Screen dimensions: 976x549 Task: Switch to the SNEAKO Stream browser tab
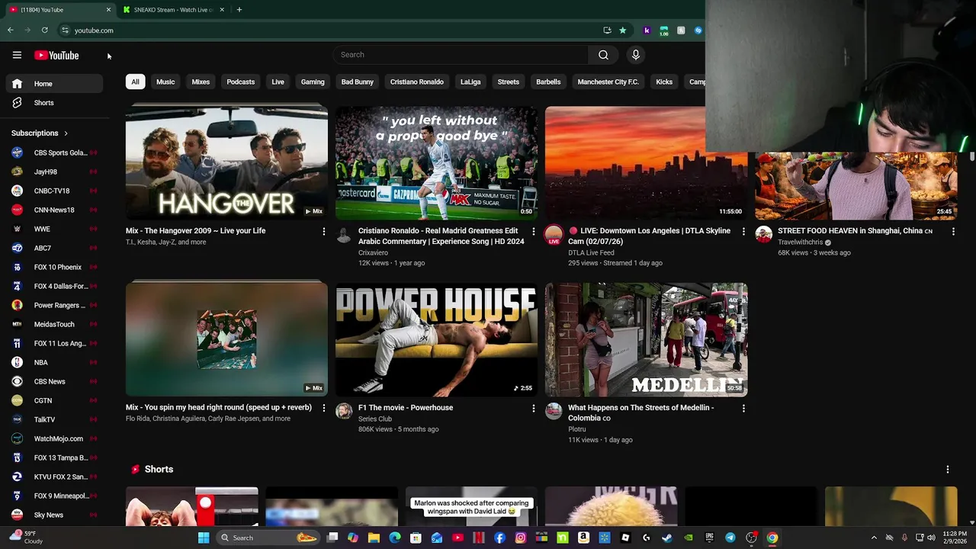click(x=174, y=10)
